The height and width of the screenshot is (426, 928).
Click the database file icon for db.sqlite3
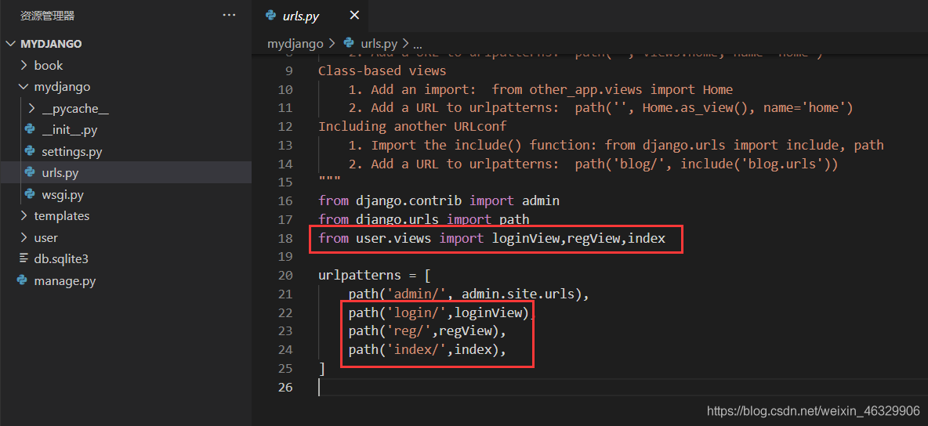click(23, 258)
